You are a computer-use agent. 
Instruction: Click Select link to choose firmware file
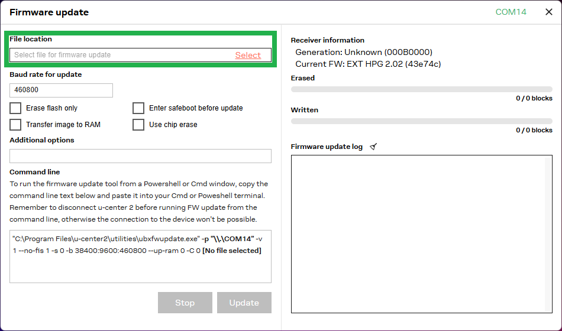pos(248,55)
